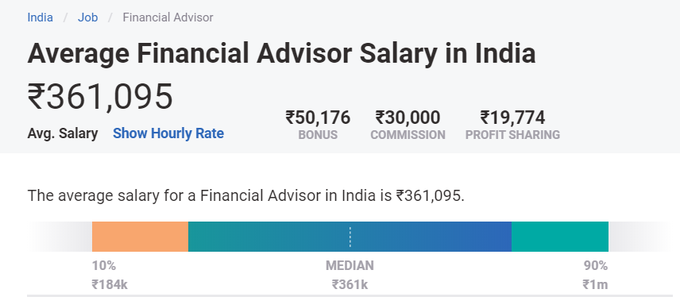Open the India breadcrumb link

click(40, 17)
